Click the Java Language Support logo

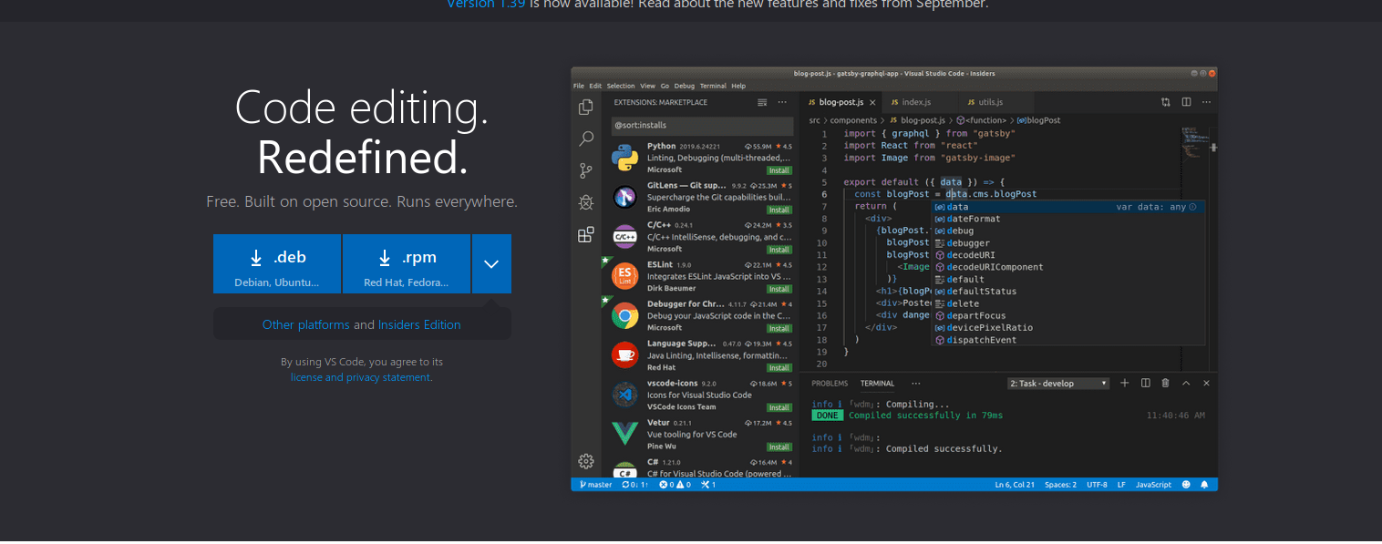point(624,355)
